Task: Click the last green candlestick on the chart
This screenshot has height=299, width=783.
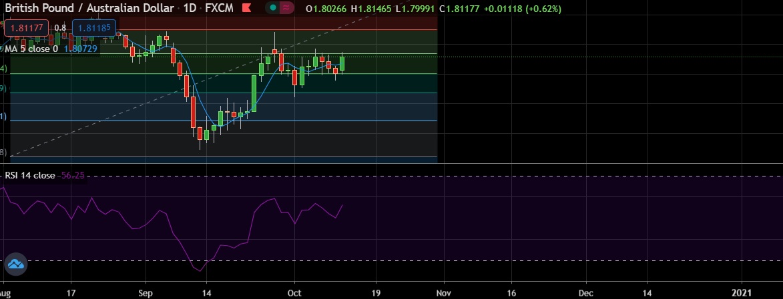Action: [342, 63]
